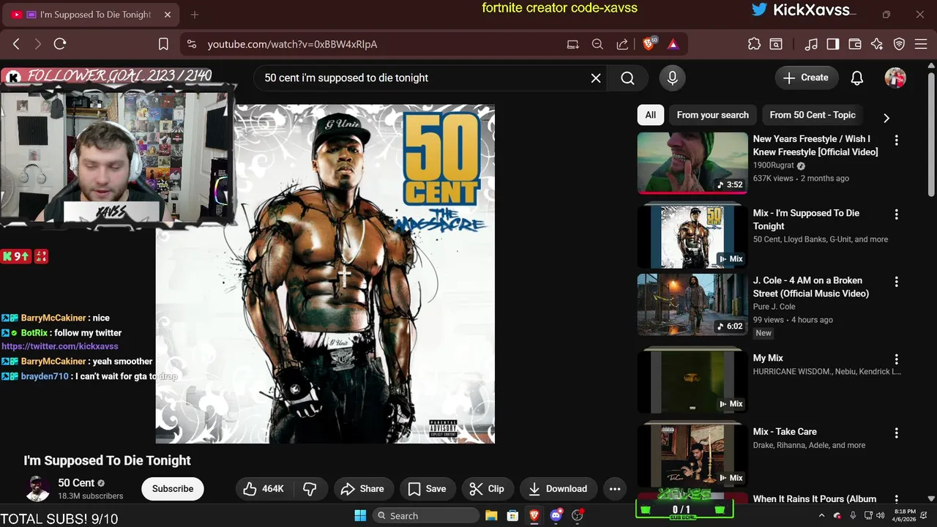Save the video to a playlist
This screenshot has height=527, width=937.
(428, 489)
